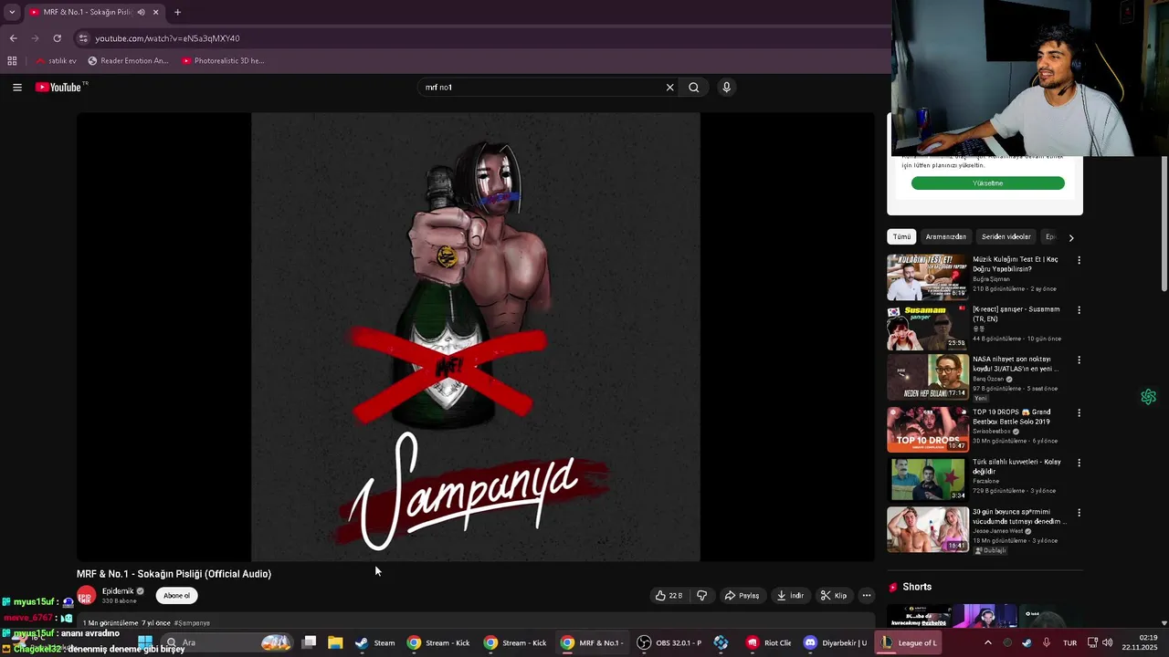
Task: Go back in the browser
Action: point(13,38)
